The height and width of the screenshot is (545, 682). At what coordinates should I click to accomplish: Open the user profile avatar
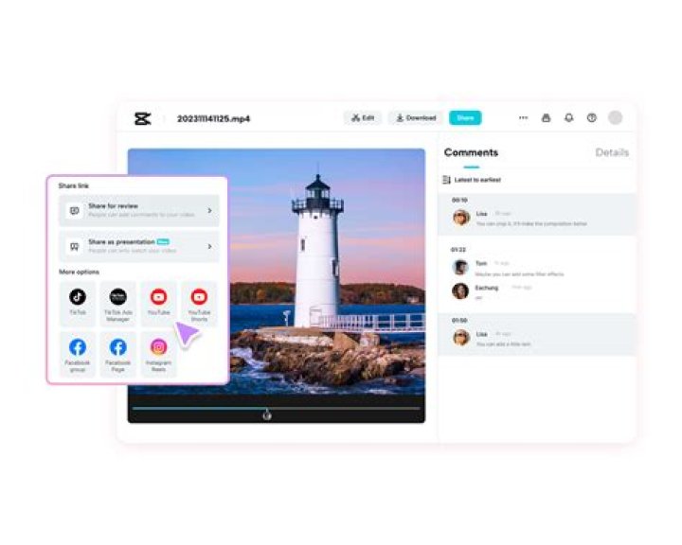pos(615,117)
